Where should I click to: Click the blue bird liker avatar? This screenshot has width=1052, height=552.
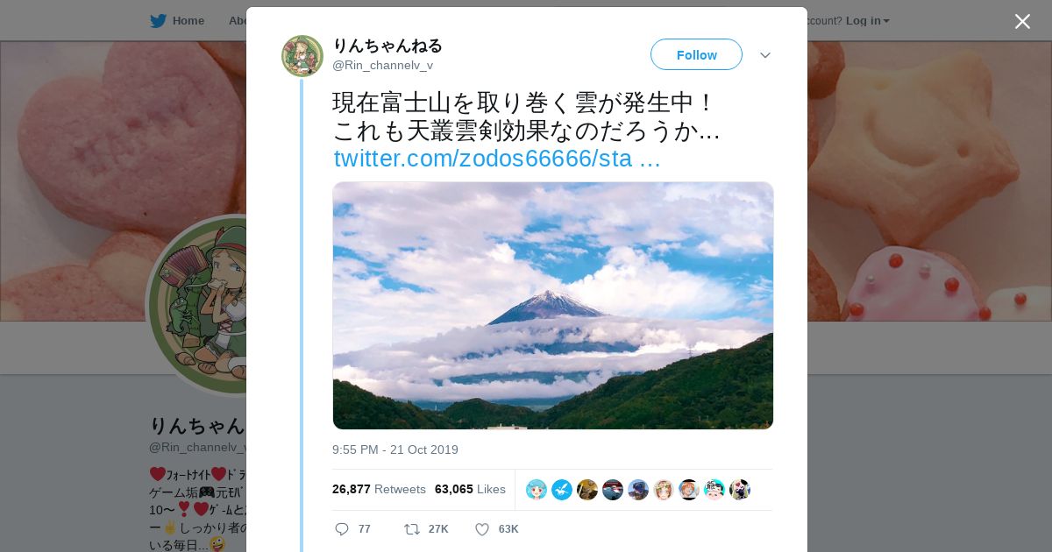pyautogui.click(x=562, y=490)
